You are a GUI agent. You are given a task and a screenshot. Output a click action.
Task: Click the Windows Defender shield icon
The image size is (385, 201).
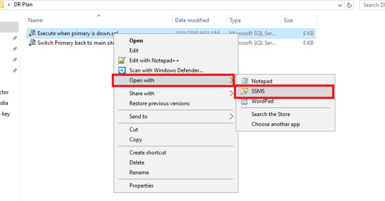(122, 70)
